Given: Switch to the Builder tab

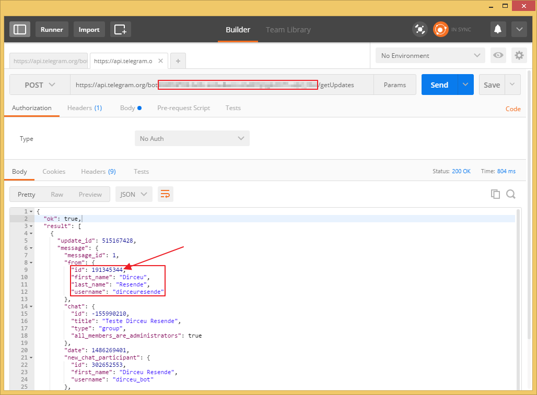Looking at the screenshot, I should pyautogui.click(x=238, y=30).
